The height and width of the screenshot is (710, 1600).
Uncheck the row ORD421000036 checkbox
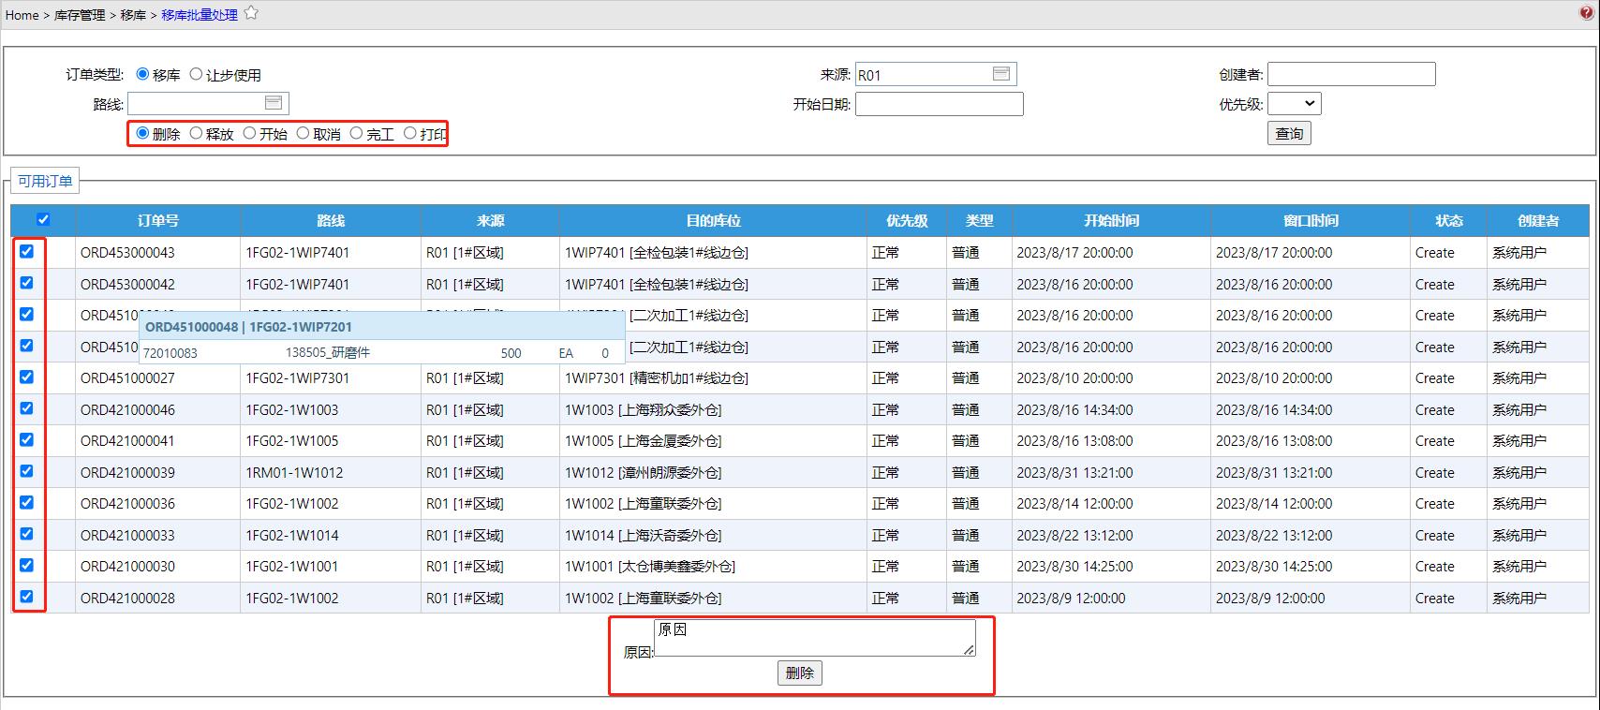point(26,502)
